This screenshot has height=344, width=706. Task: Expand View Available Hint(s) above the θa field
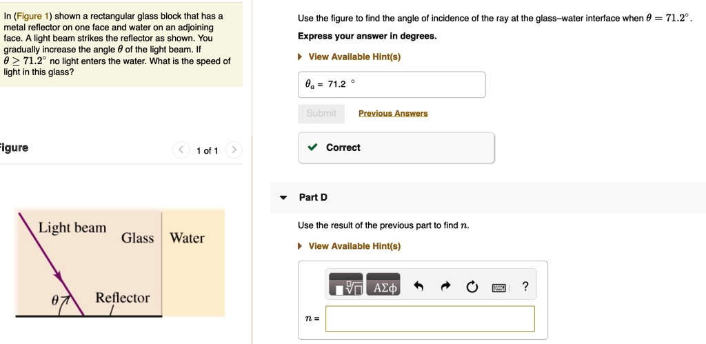pos(354,57)
